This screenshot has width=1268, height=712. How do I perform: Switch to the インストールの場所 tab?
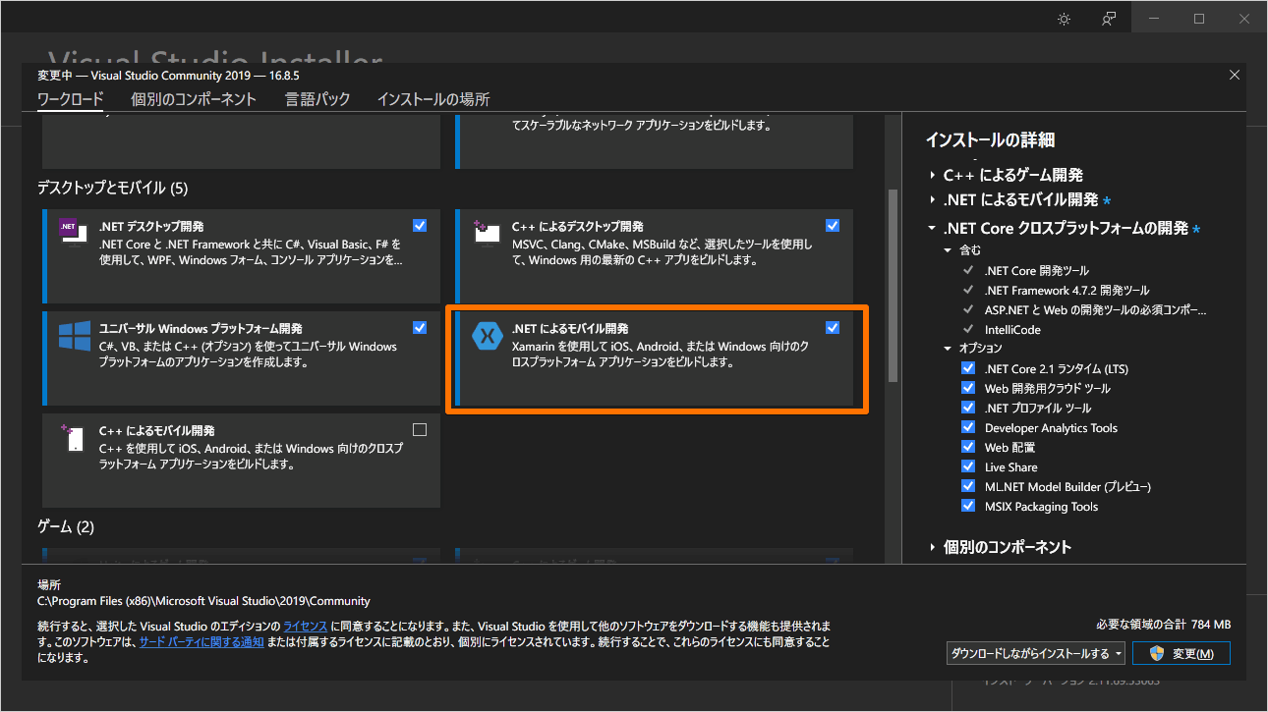tap(433, 99)
